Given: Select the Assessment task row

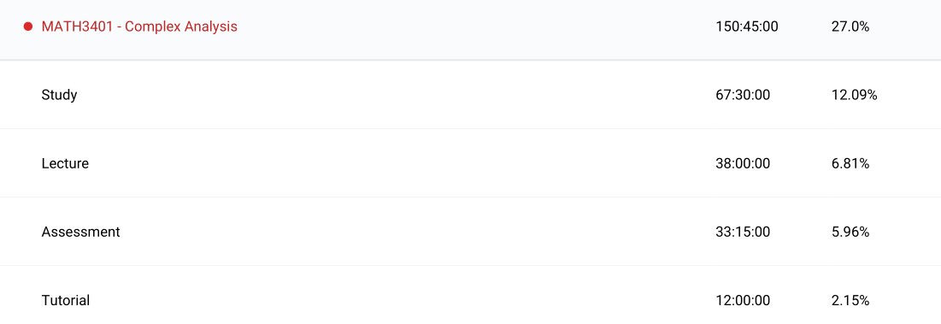Looking at the screenshot, I should (470, 232).
